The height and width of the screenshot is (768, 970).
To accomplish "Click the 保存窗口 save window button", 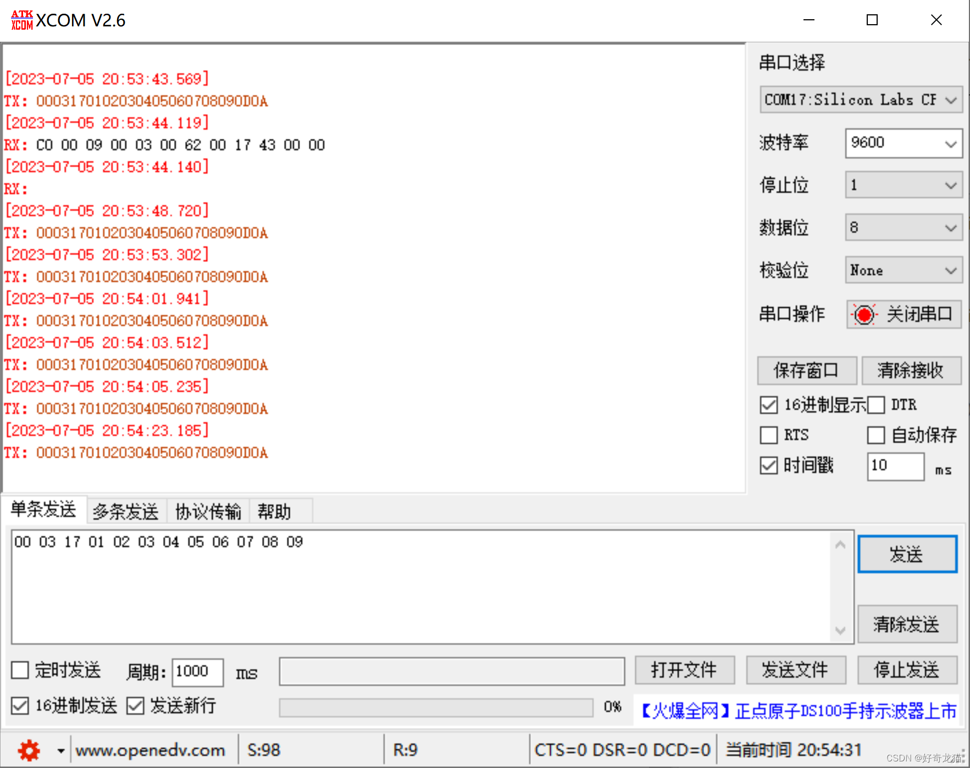I will click(807, 370).
